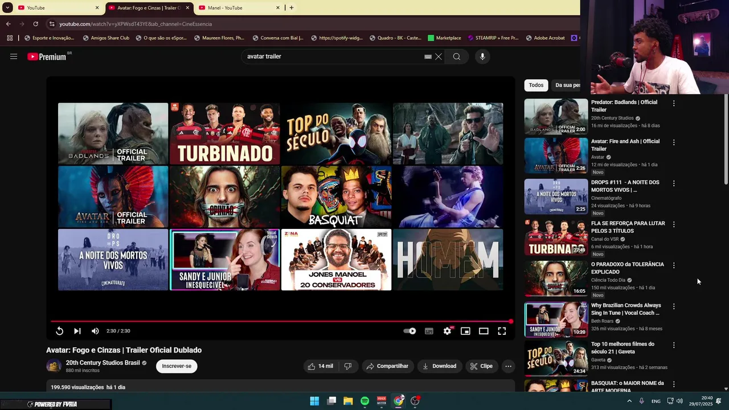Clear the search box with X icon
Screen dimensions: 729x410
pyautogui.click(x=439, y=56)
